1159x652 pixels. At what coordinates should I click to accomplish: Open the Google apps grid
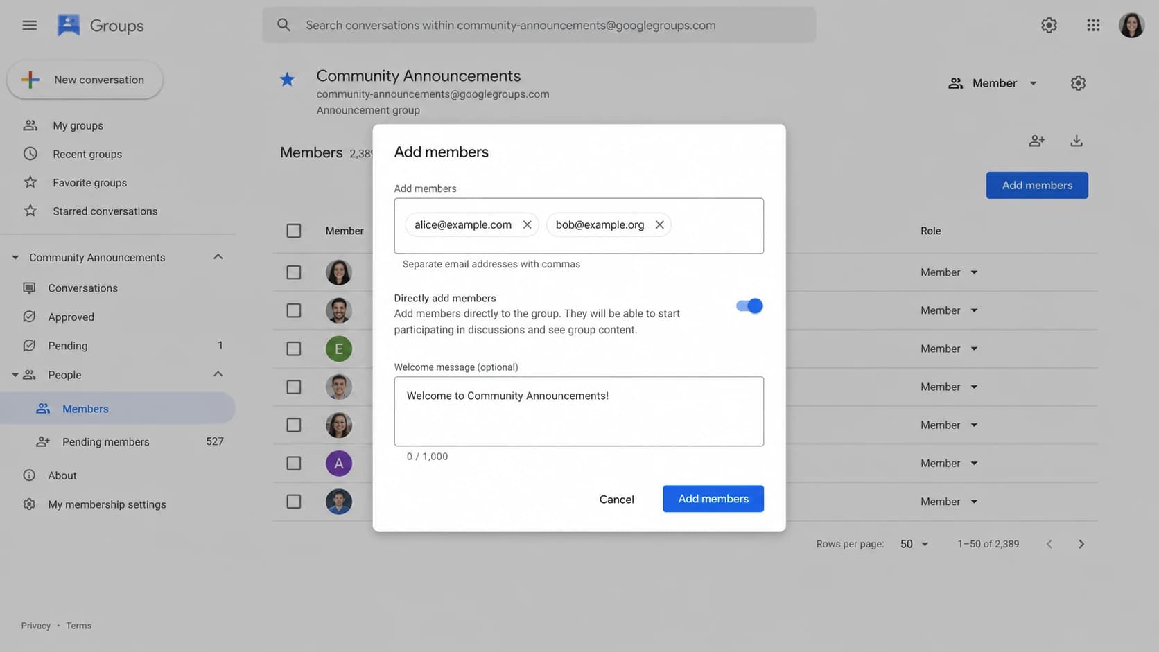[1093, 26]
